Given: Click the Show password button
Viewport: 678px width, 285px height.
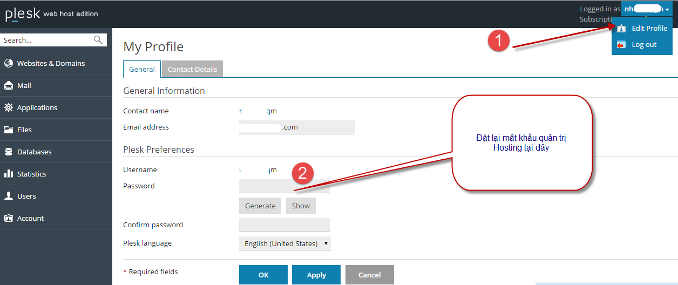Looking at the screenshot, I should pyautogui.click(x=301, y=206).
